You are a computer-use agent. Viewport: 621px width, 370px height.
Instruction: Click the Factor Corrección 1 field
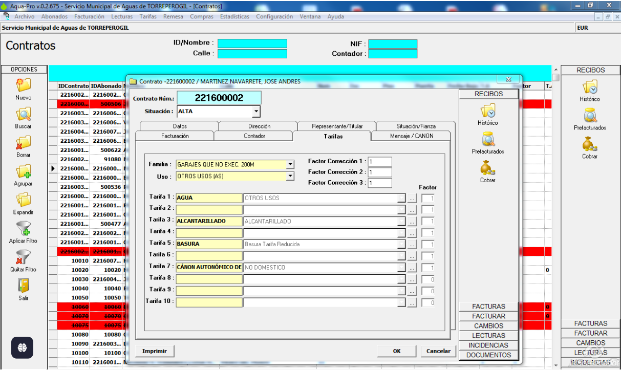click(x=379, y=162)
